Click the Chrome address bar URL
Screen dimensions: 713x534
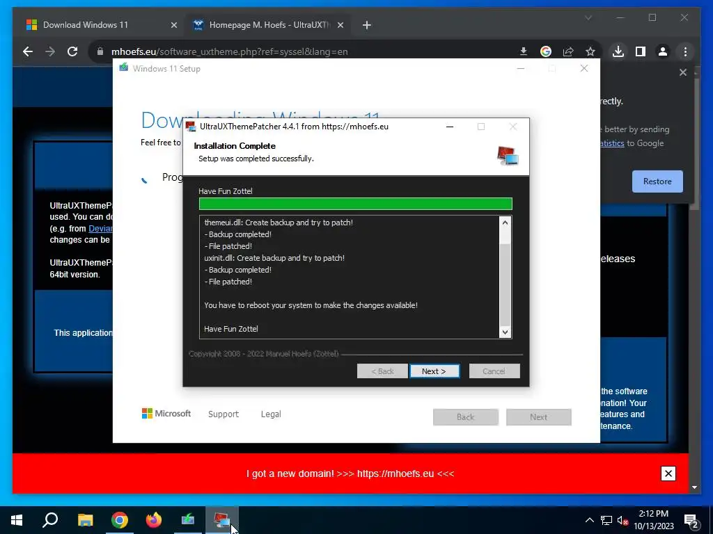coord(230,51)
